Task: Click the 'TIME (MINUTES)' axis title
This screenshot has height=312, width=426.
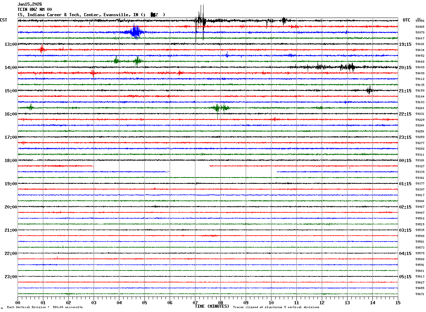Action: [212, 306]
